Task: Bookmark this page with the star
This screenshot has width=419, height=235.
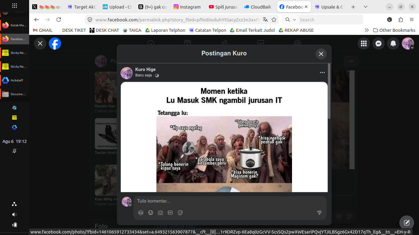Action: 274,20
